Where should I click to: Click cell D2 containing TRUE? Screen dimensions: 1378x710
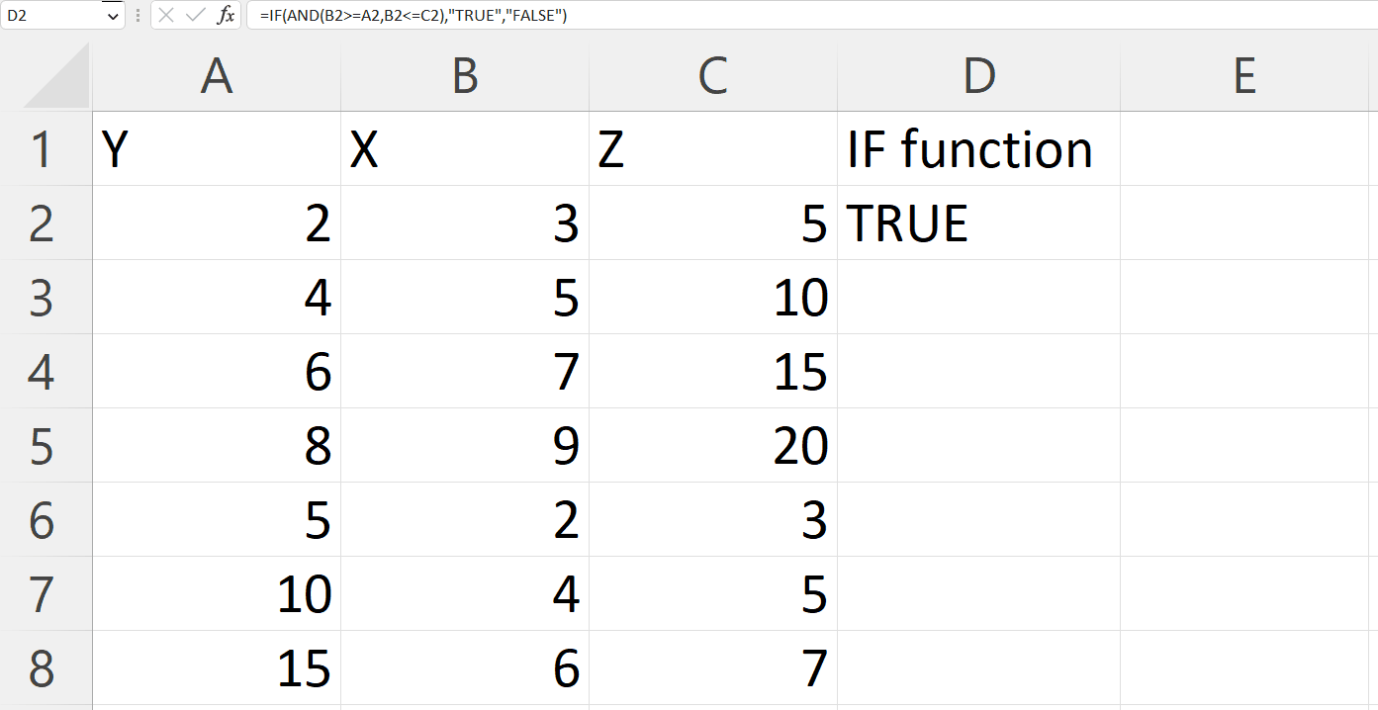[x=978, y=223]
